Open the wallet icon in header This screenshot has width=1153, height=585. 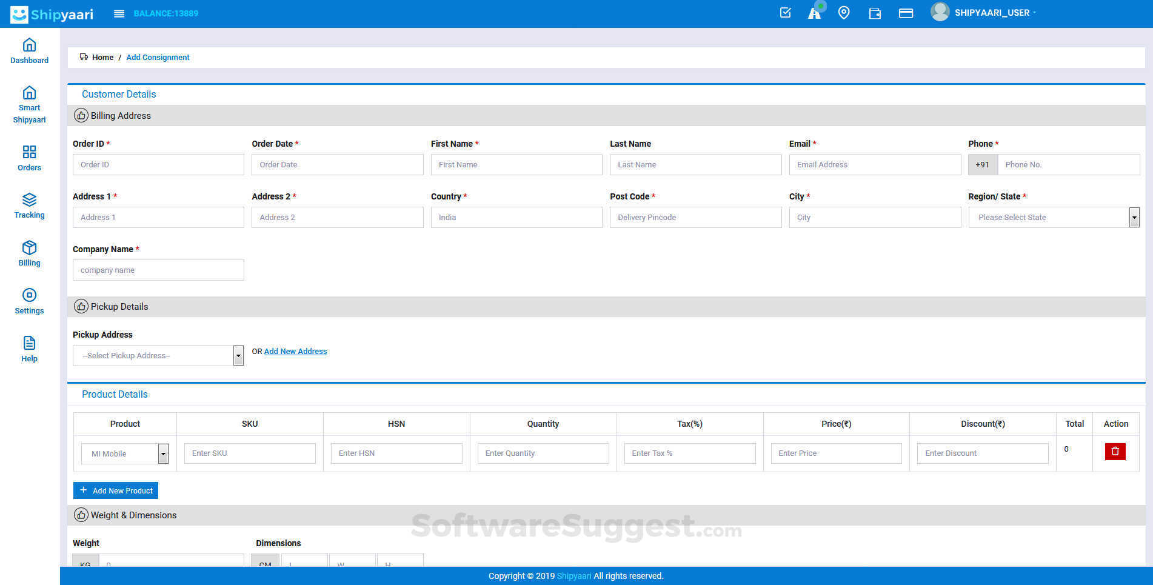coord(874,13)
